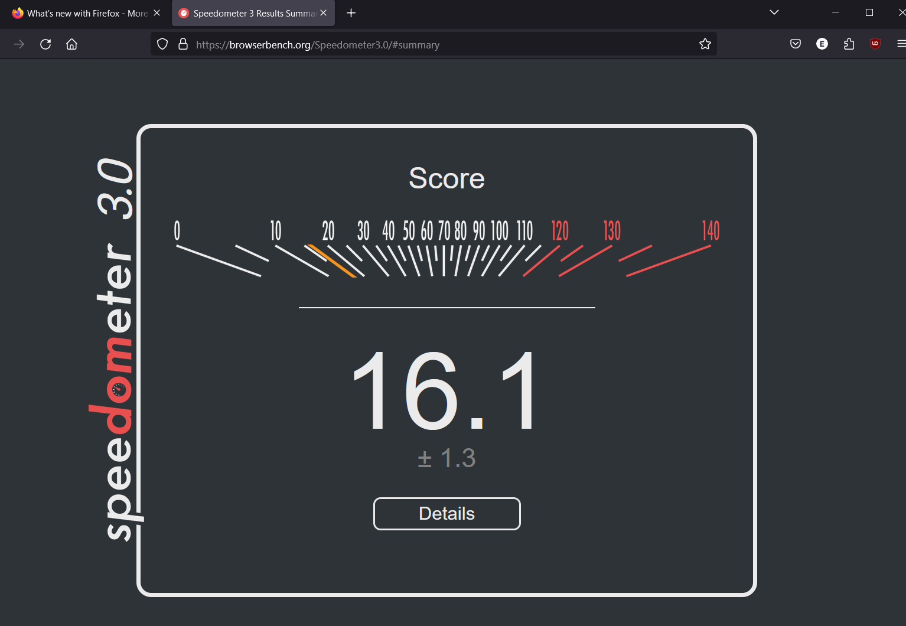Switch to the What's new with Firefox tab
Image resolution: width=906 pixels, height=626 pixels.
tap(86, 13)
